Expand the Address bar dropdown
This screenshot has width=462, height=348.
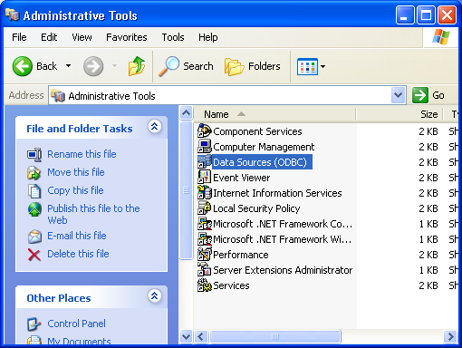tap(399, 95)
